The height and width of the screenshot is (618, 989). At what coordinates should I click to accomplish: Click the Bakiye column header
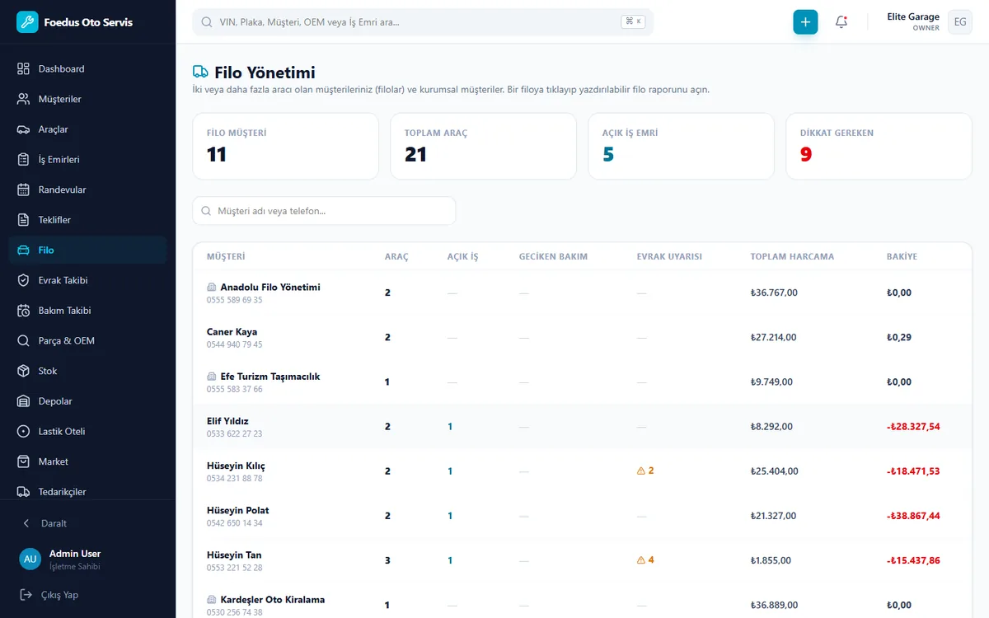tap(902, 257)
